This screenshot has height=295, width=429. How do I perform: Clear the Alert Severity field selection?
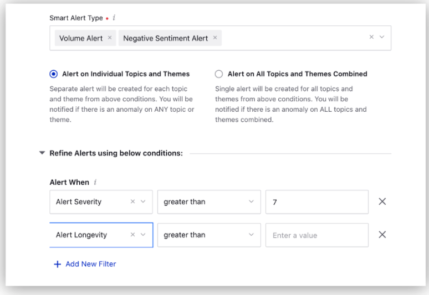click(132, 202)
